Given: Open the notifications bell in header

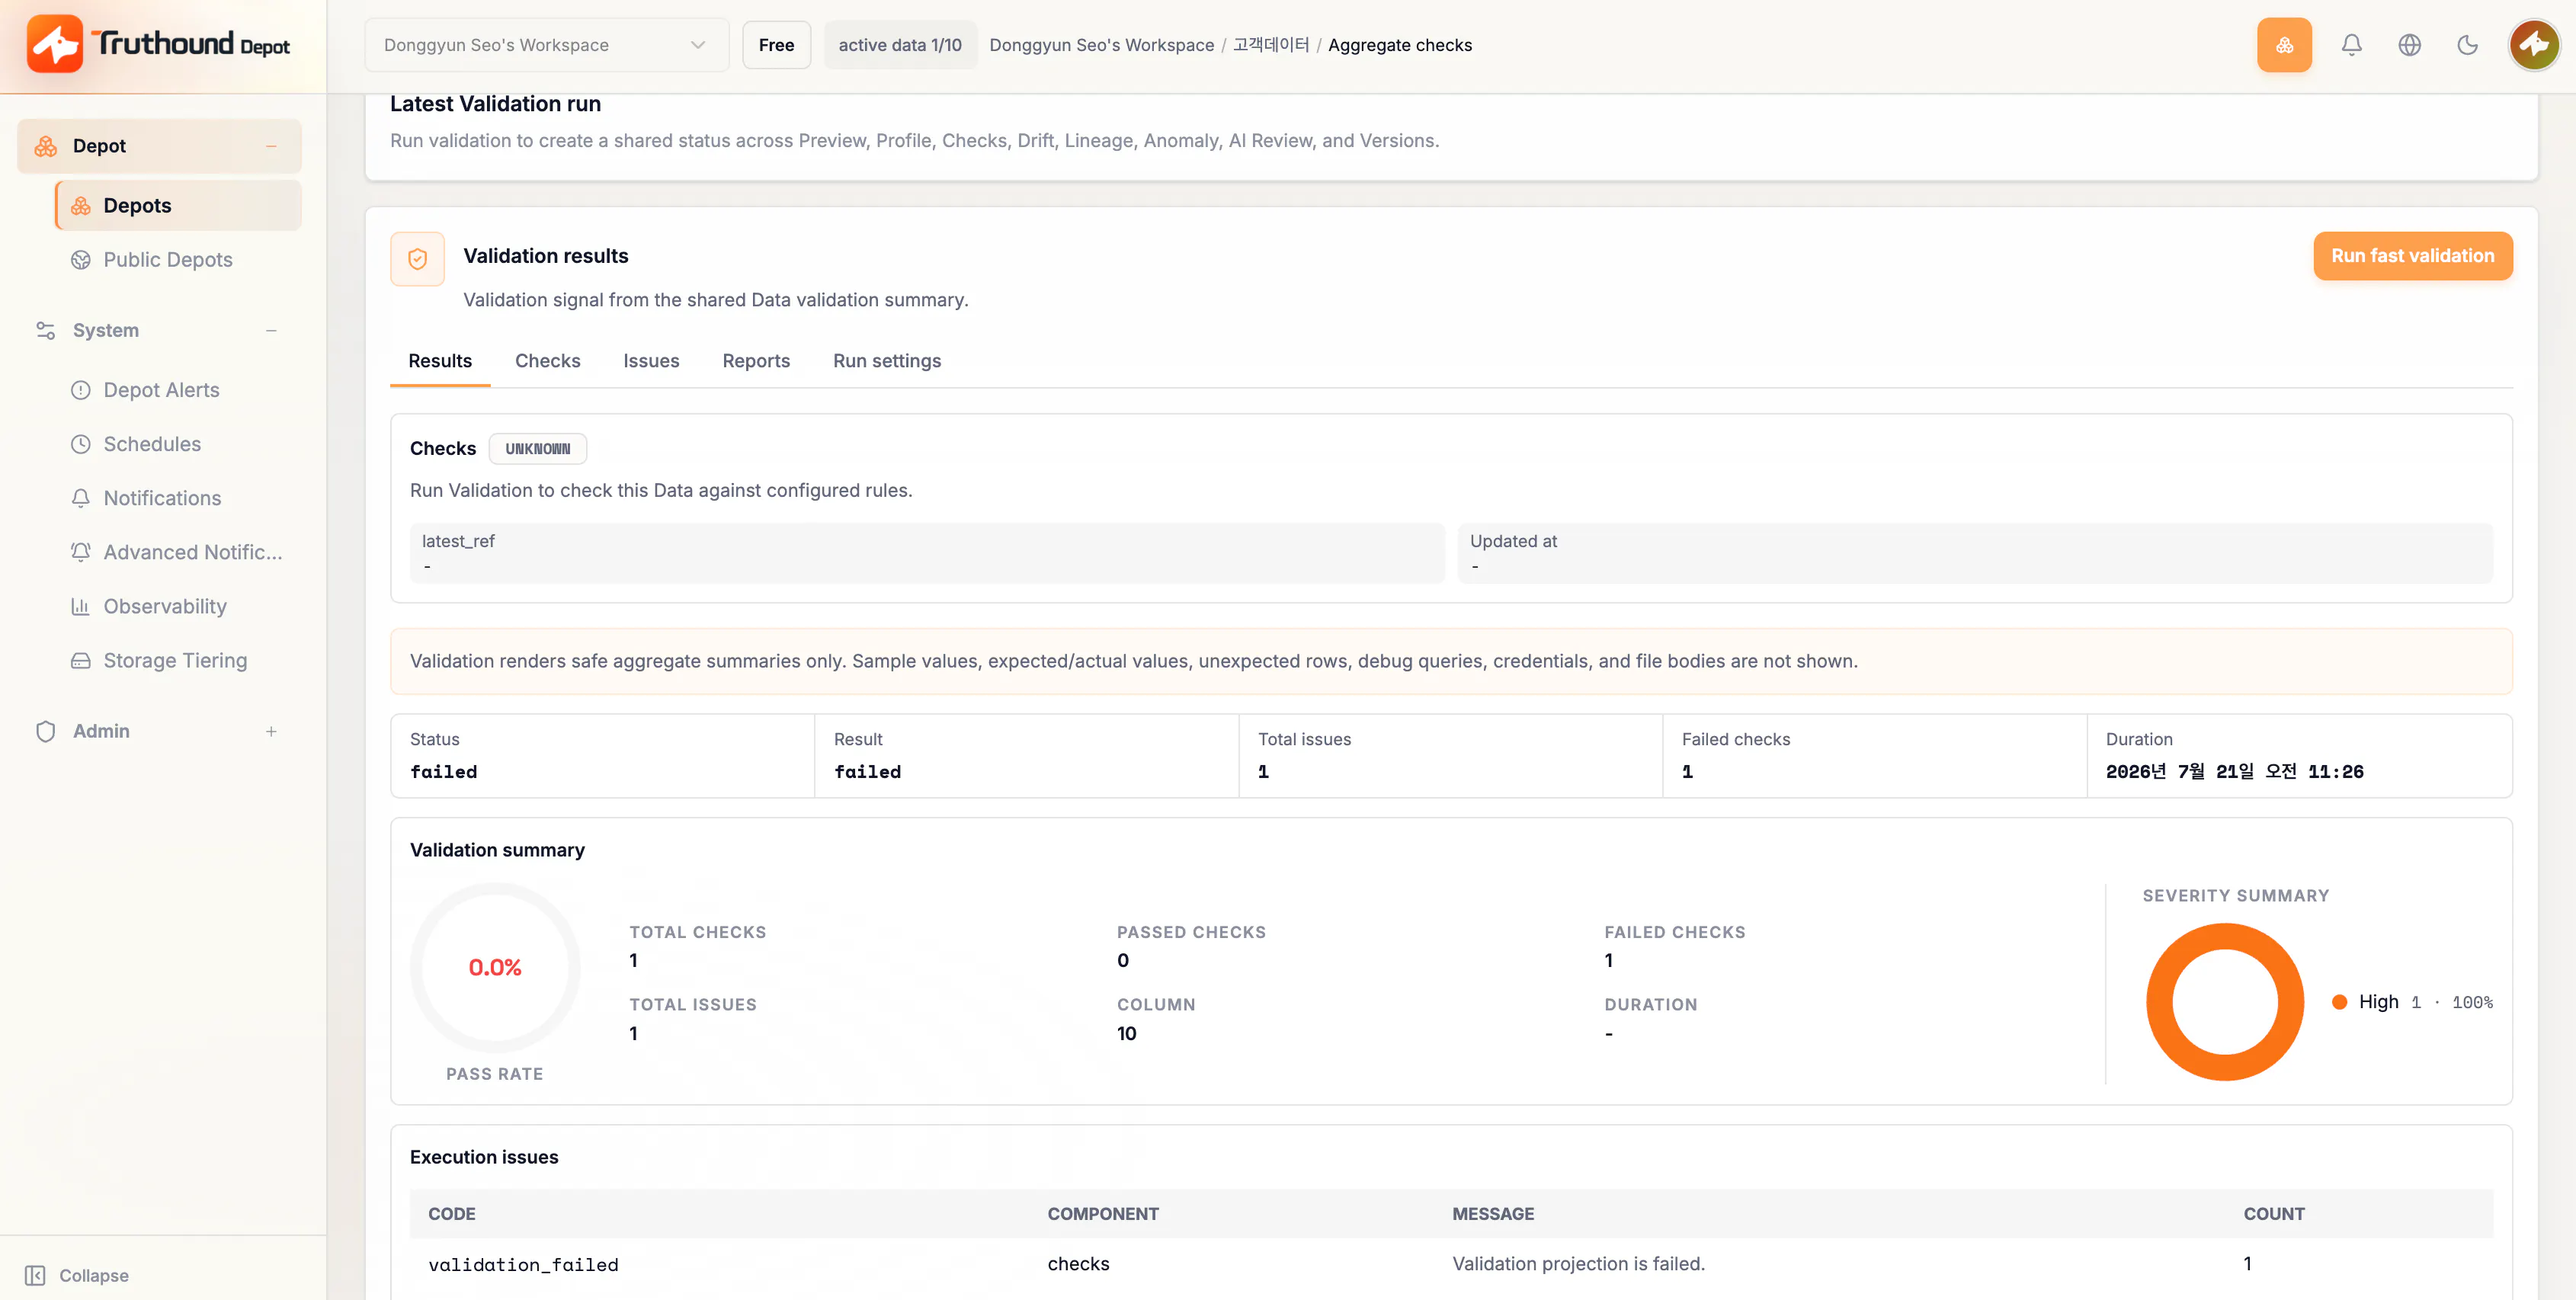Looking at the screenshot, I should (2351, 45).
